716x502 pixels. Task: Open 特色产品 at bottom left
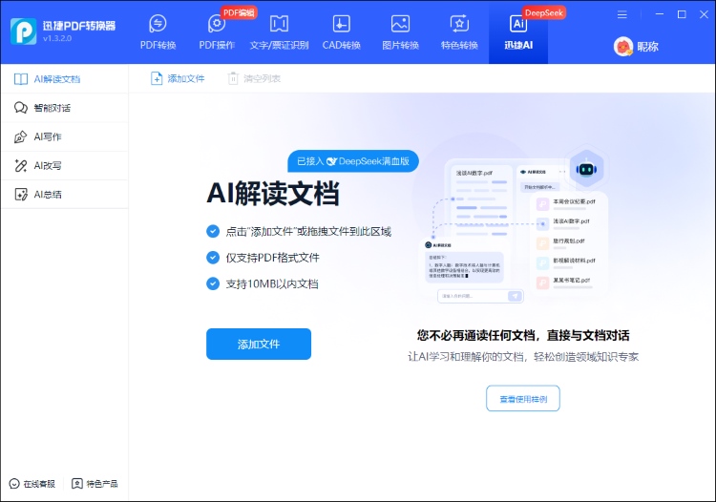pyautogui.click(x=95, y=484)
